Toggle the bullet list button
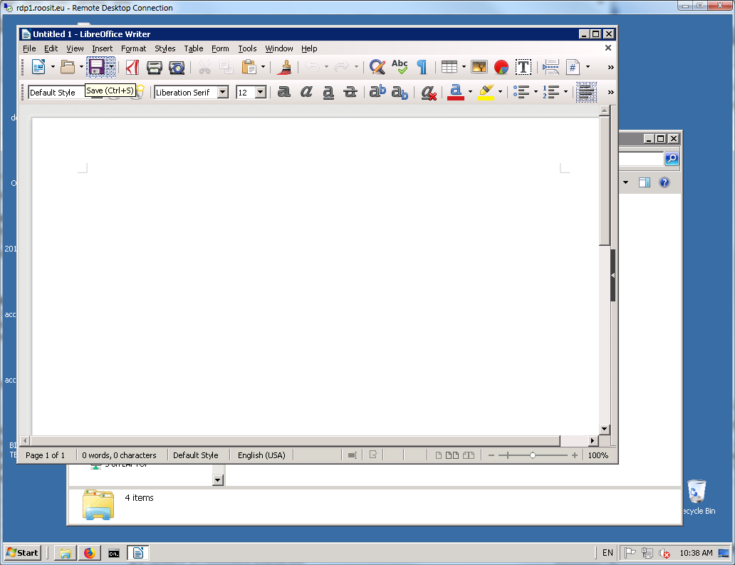This screenshot has height=565, width=735. [521, 92]
